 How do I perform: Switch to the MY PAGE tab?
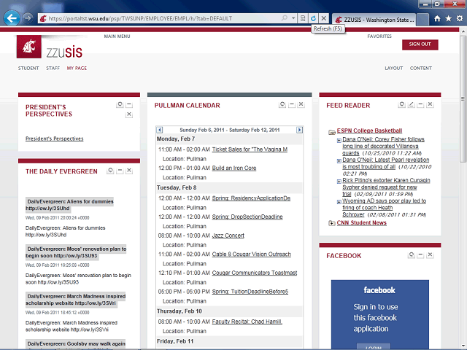coord(77,68)
